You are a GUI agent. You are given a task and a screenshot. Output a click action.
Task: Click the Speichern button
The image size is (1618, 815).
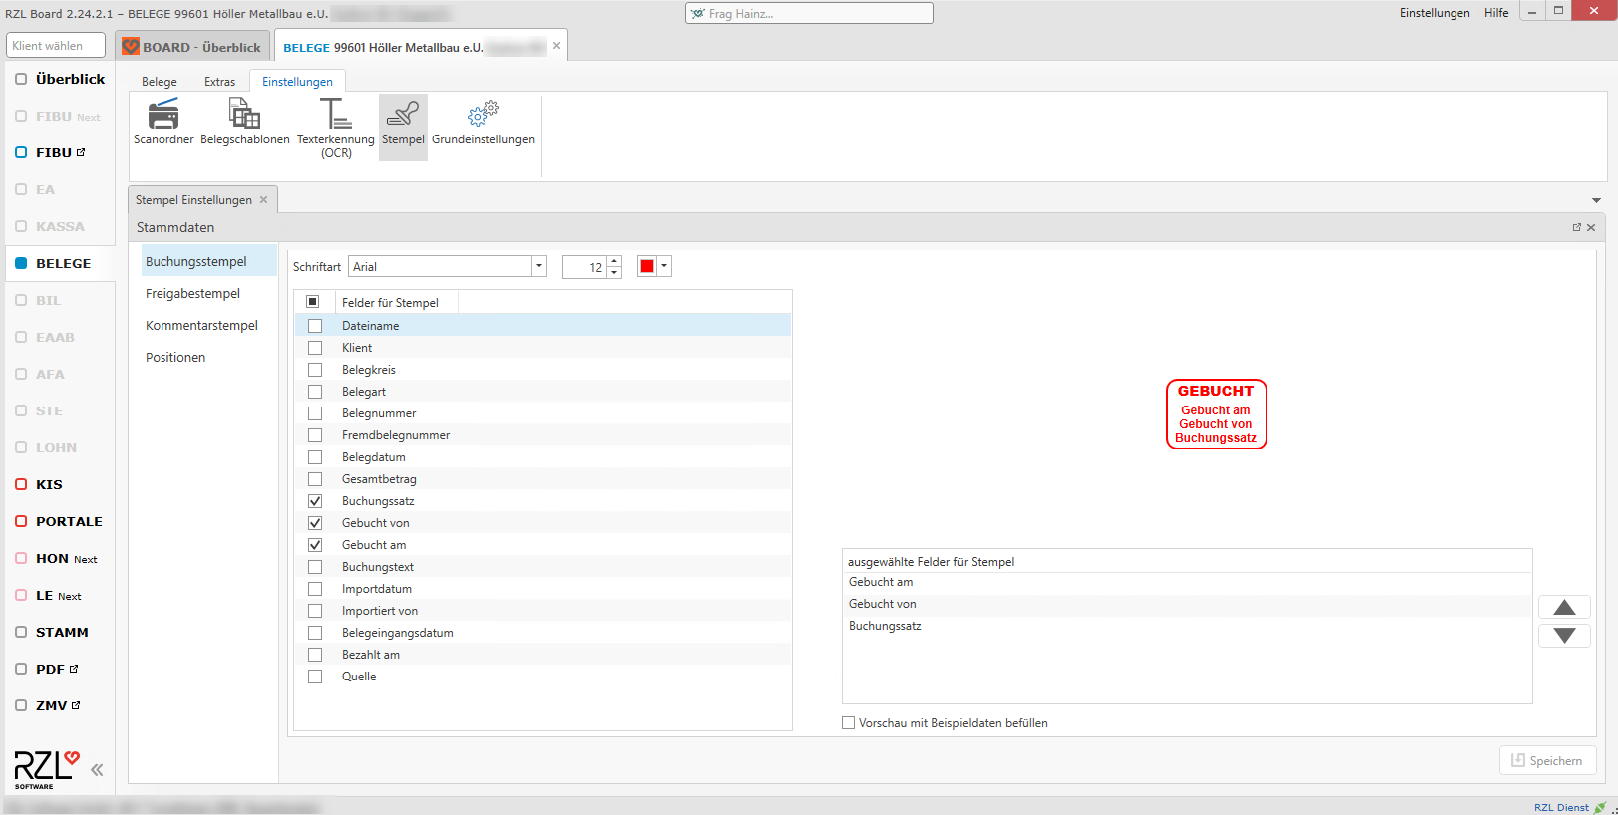pyautogui.click(x=1547, y=760)
